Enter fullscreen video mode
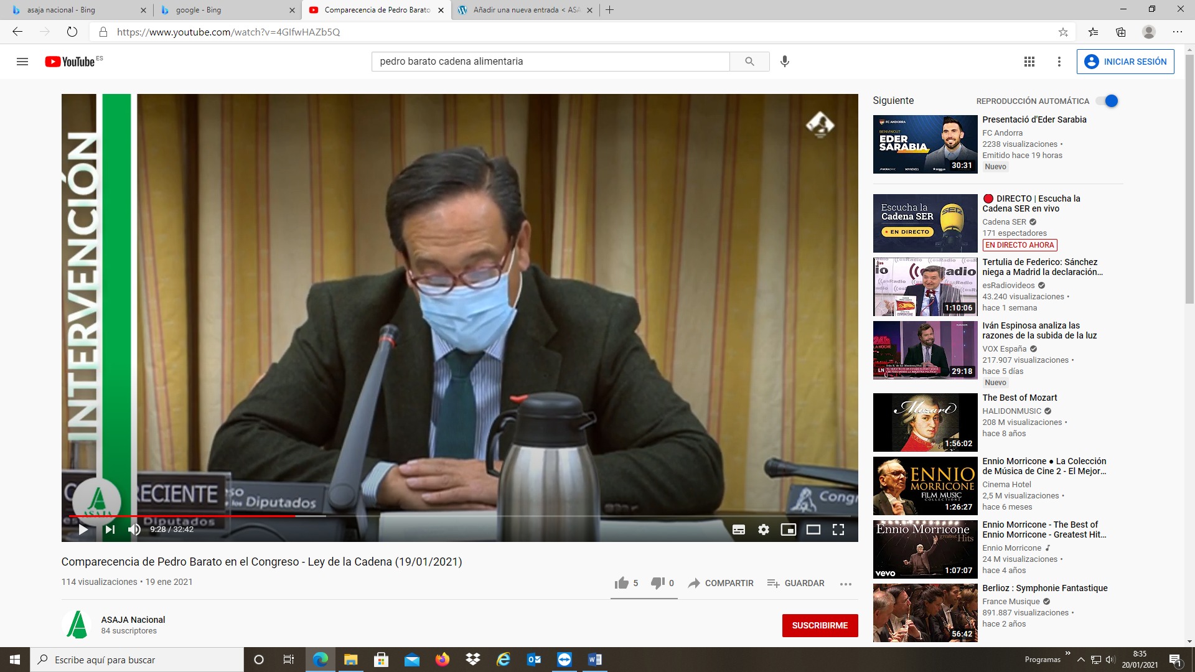The image size is (1195, 672). coord(838,530)
